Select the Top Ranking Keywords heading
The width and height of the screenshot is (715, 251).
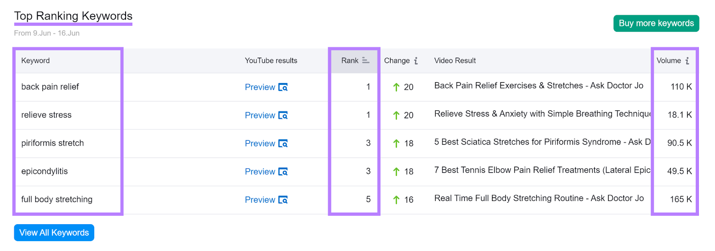73,16
